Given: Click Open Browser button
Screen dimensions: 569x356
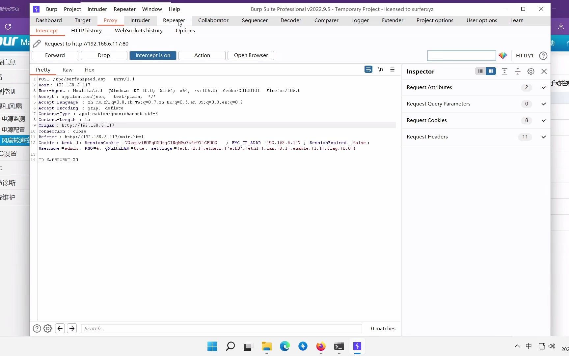Looking at the screenshot, I should click(x=251, y=55).
